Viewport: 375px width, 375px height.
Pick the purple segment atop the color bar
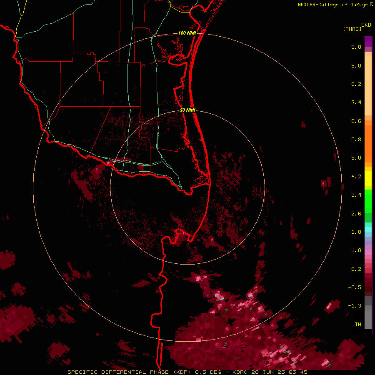368,42
